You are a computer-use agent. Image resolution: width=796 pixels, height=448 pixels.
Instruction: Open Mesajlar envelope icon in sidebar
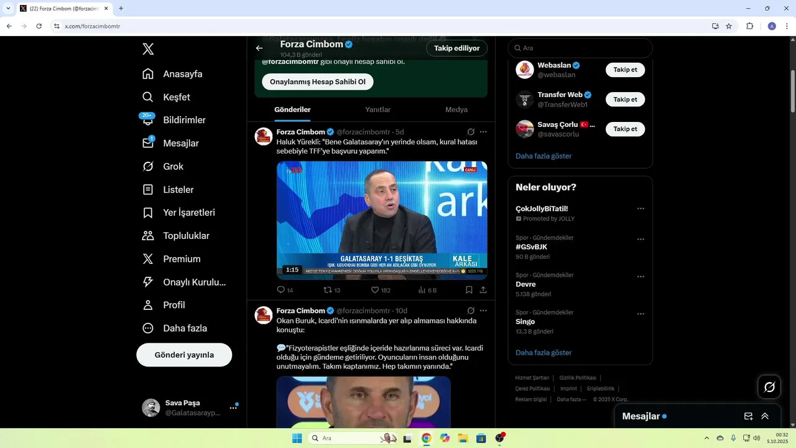(x=148, y=143)
